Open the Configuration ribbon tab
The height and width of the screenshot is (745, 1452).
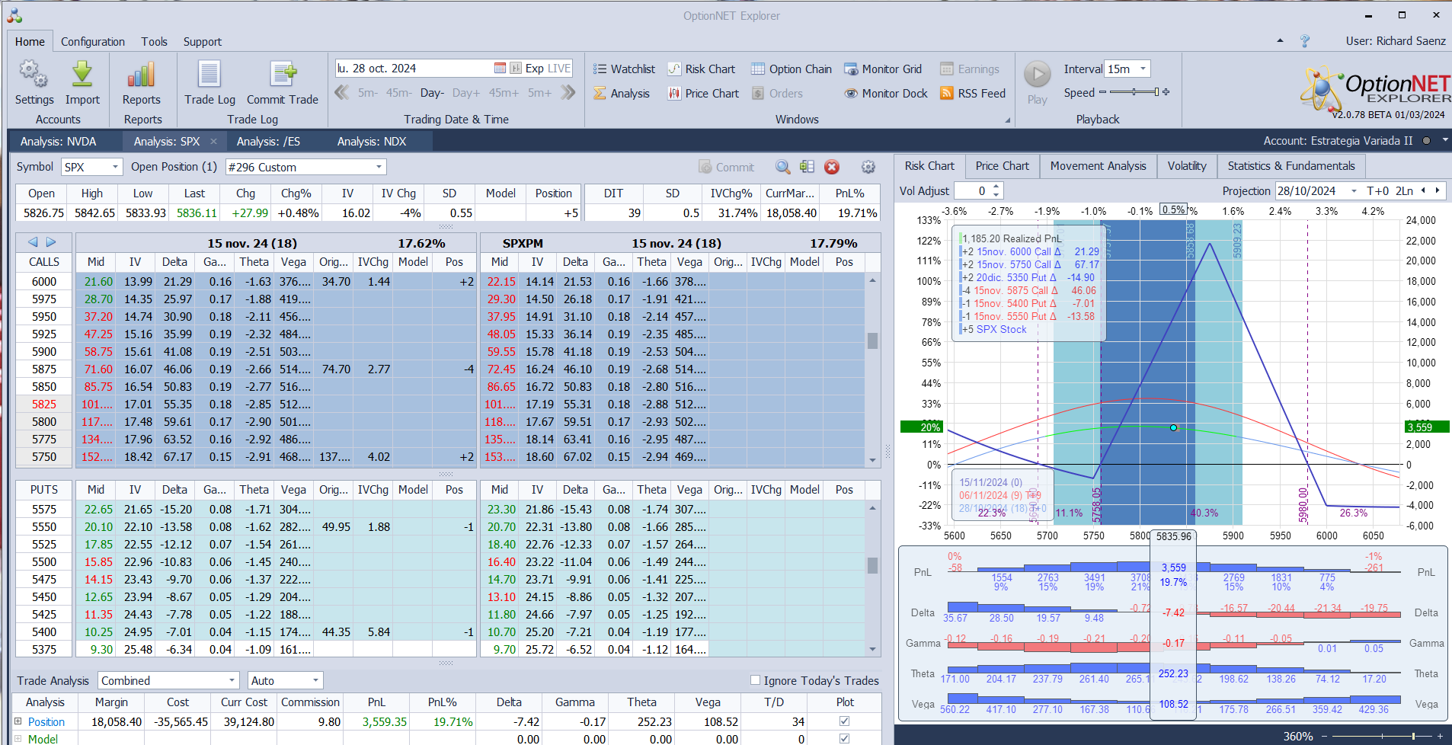pyautogui.click(x=93, y=42)
